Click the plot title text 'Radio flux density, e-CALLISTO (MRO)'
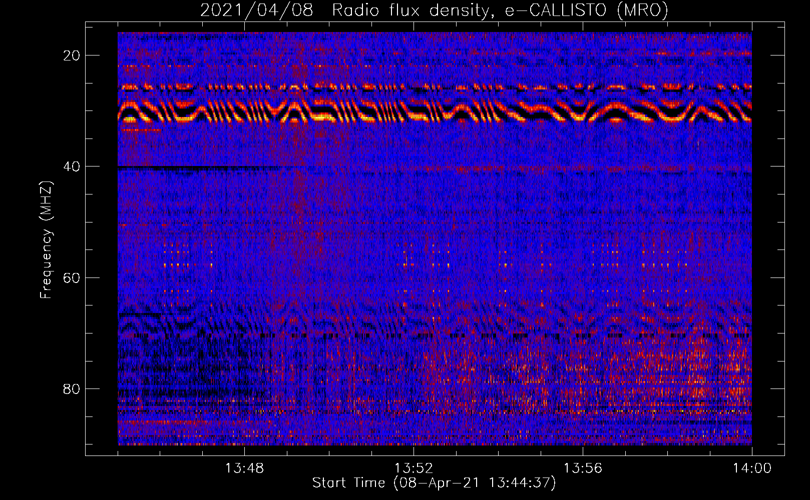The height and width of the screenshot is (500, 810). (500, 10)
